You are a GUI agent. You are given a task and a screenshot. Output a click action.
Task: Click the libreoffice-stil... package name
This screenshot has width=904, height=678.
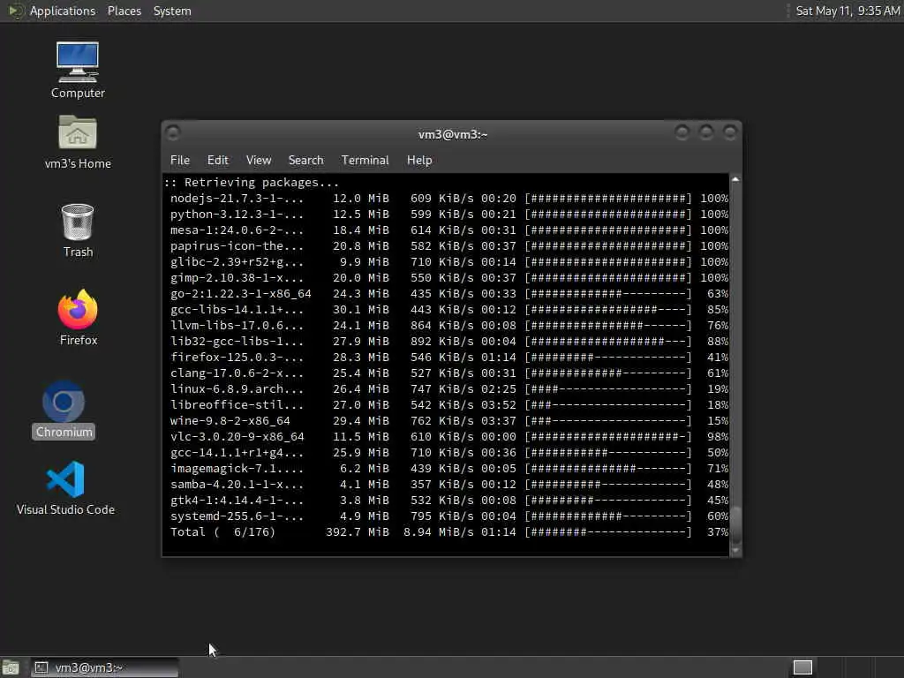point(237,405)
